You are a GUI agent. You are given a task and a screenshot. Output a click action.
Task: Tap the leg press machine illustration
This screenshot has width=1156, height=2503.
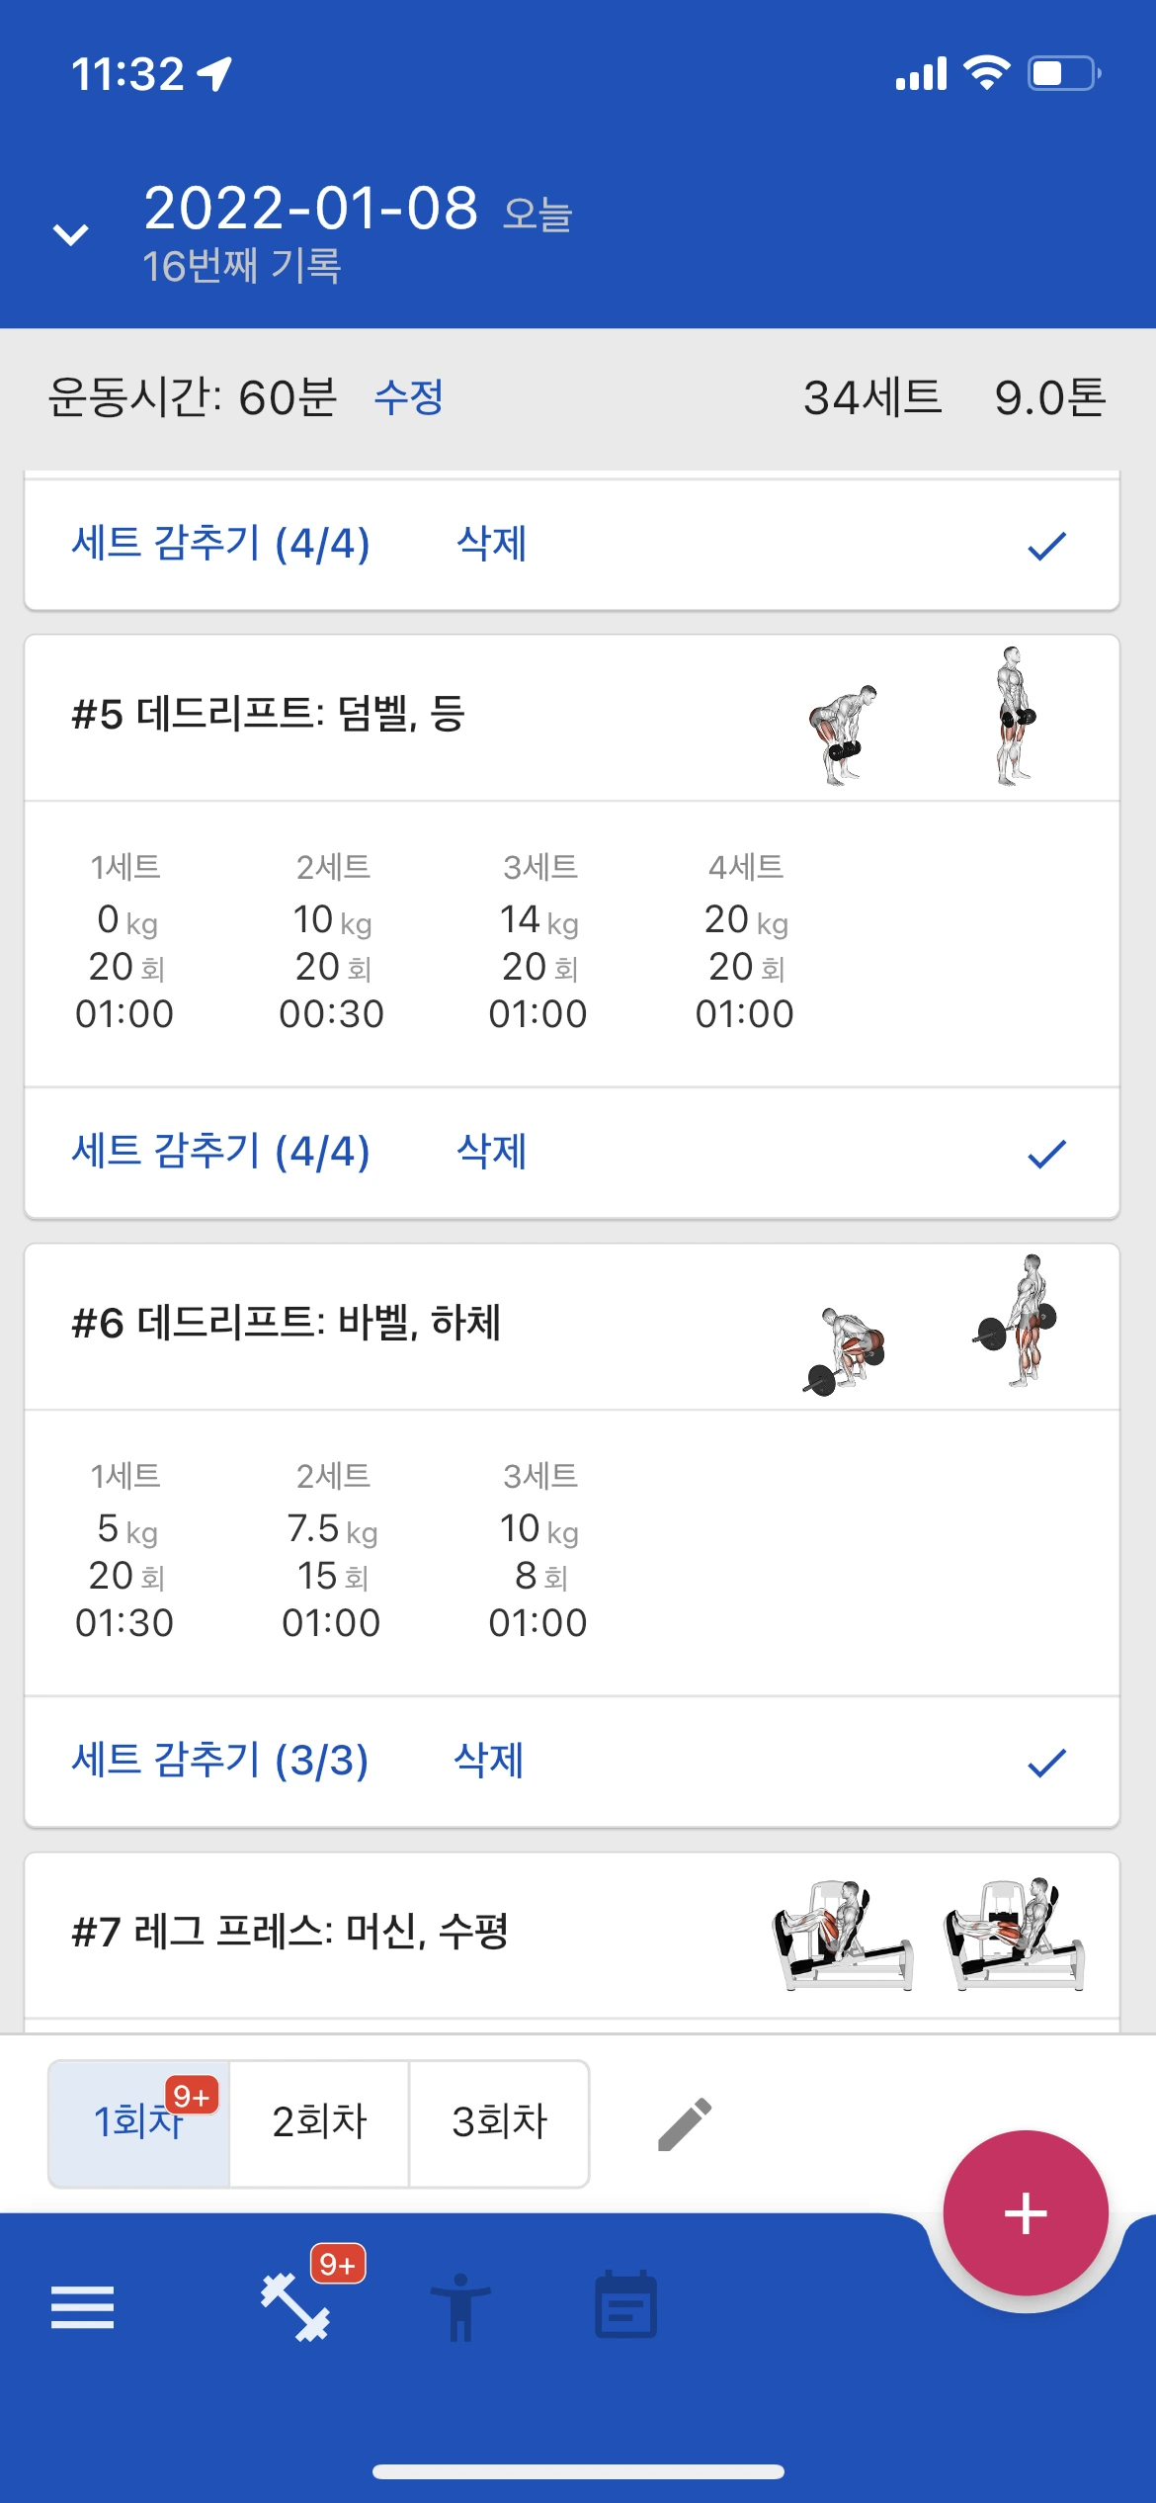929,1935
